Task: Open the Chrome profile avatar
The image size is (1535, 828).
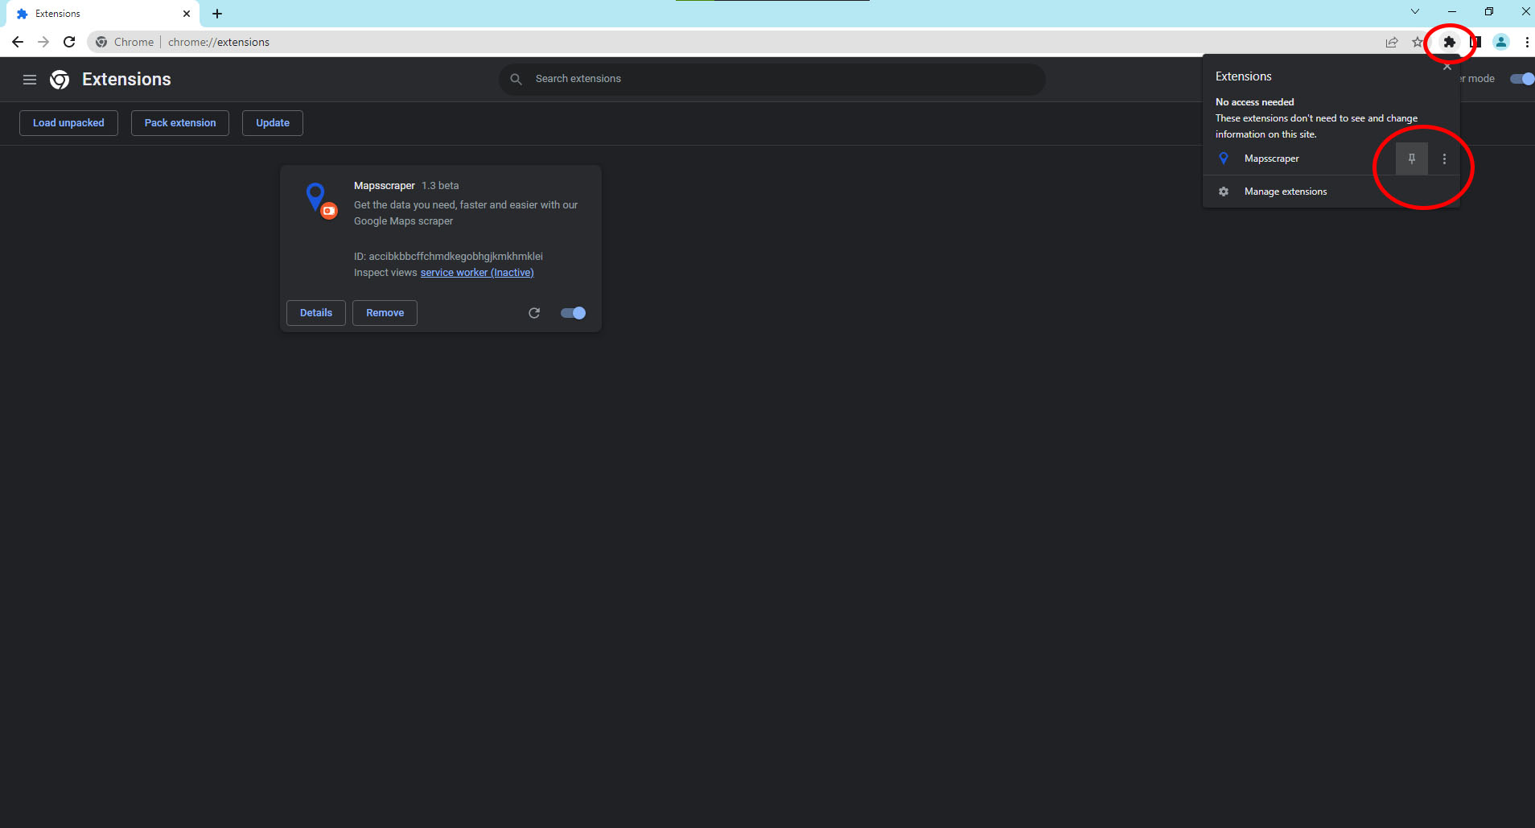Action: click(1501, 42)
